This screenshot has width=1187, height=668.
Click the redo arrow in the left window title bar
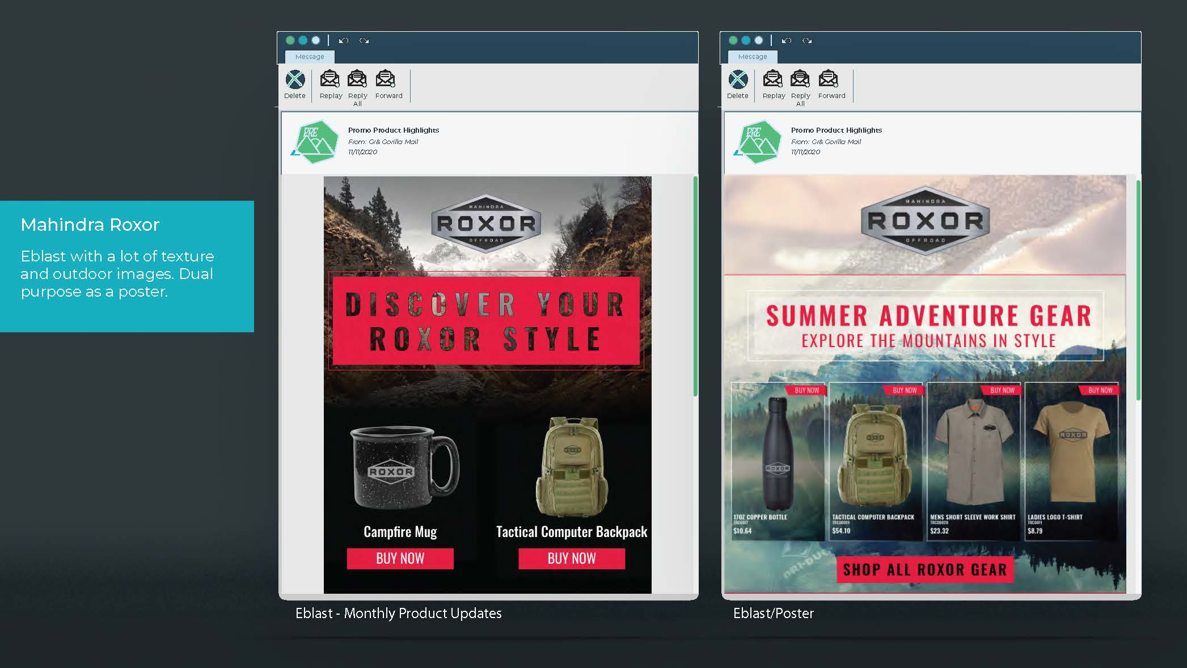point(364,41)
